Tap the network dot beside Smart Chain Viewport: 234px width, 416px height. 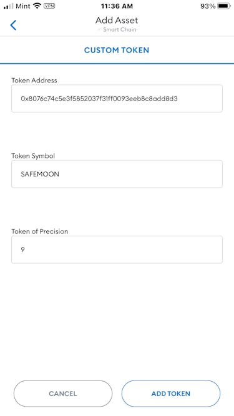99,30
